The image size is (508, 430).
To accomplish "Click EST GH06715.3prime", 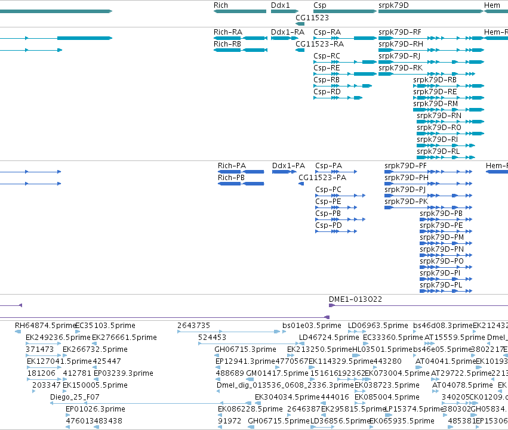I will pyautogui.click(x=245, y=349).
